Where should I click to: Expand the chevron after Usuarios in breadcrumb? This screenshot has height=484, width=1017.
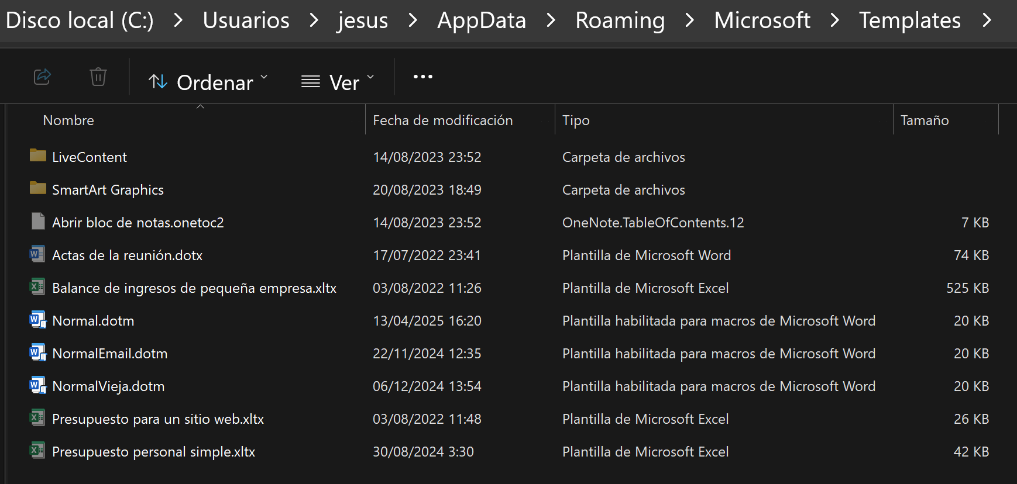coord(314,20)
